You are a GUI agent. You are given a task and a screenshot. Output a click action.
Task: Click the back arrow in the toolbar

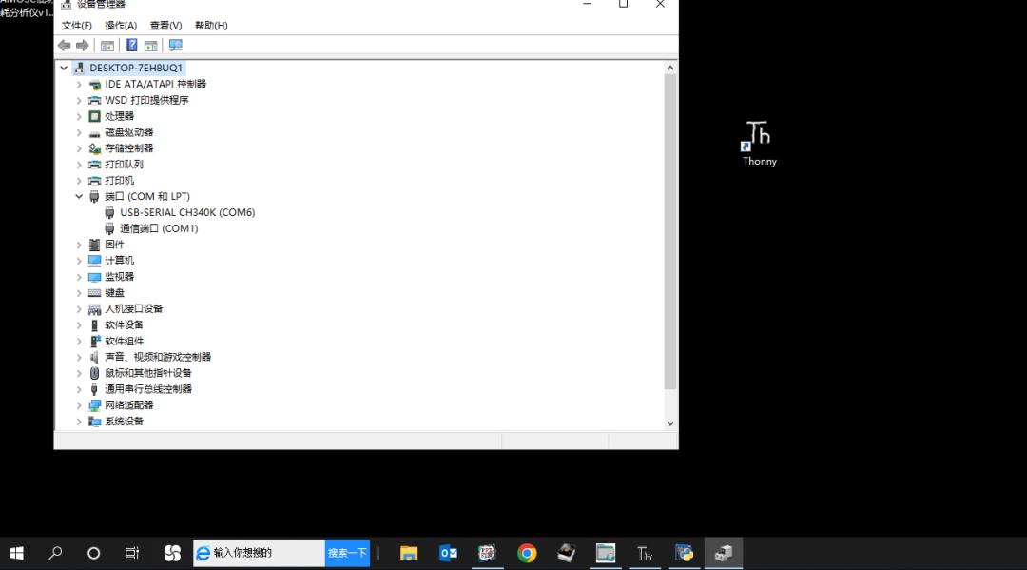click(65, 46)
